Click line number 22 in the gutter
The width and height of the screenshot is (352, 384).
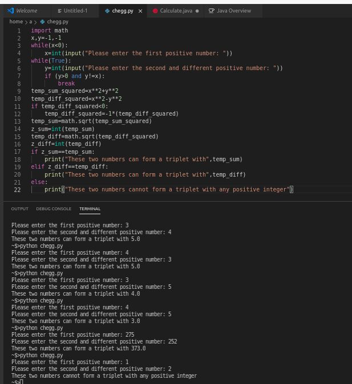pos(17,190)
